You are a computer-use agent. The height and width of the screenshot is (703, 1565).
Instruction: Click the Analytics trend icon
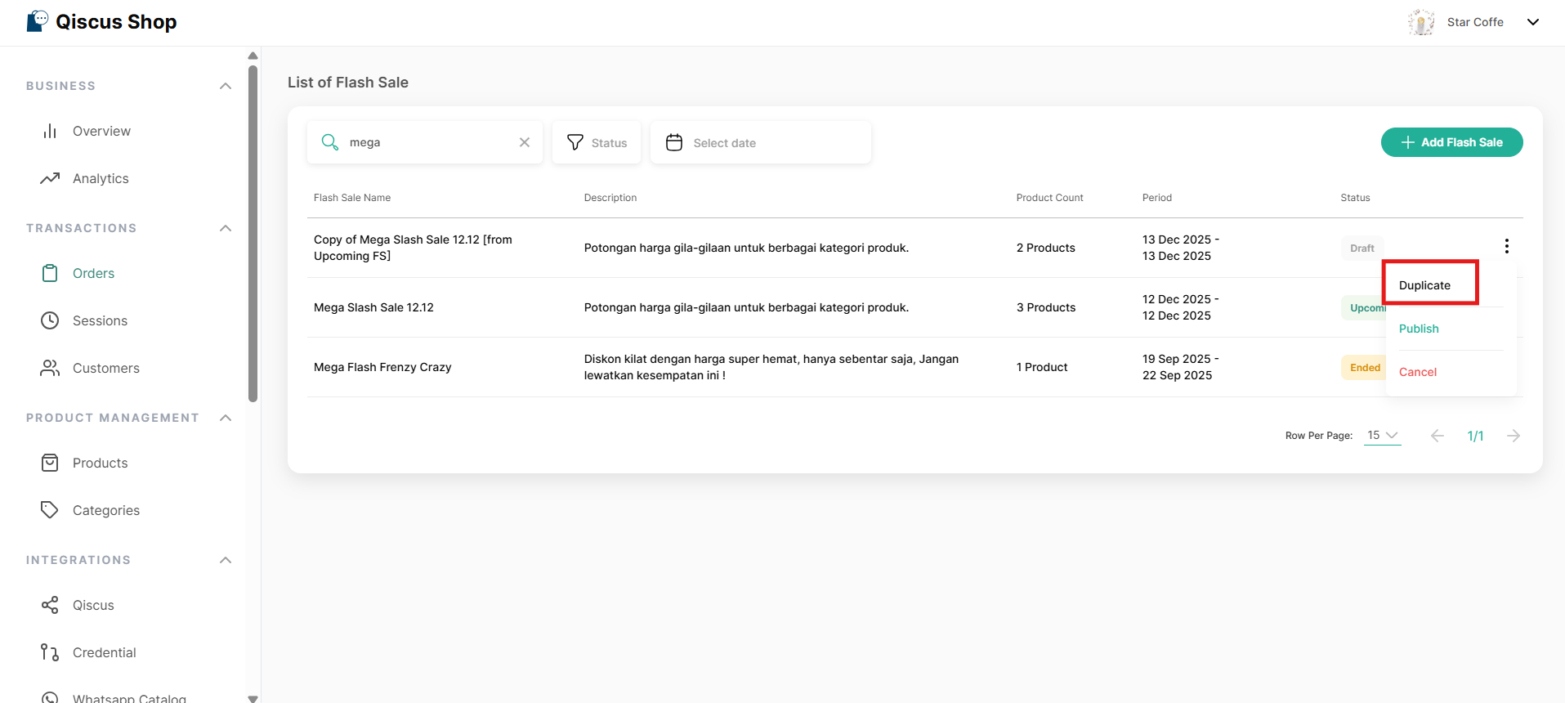(50, 178)
